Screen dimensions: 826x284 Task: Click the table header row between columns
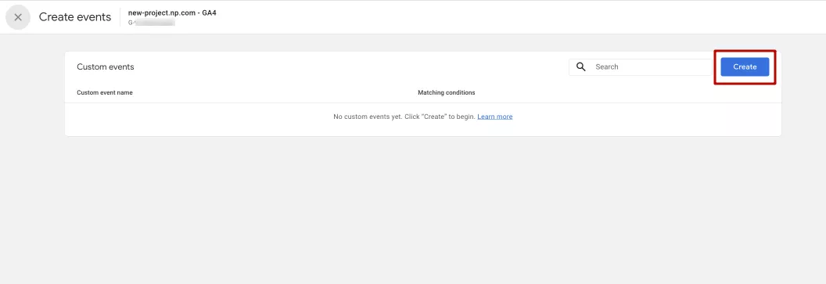(x=274, y=93)
